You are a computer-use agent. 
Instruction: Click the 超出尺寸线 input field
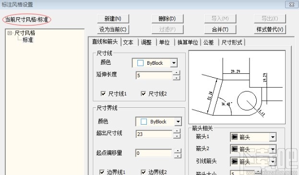click(154, 134)
